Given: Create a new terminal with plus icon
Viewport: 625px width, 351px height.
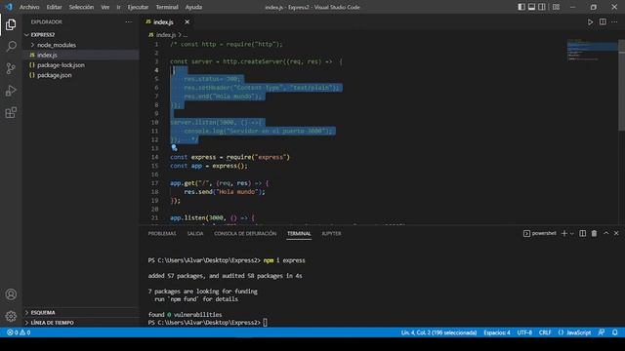Looking at the screenshot, I should point(564,234).
